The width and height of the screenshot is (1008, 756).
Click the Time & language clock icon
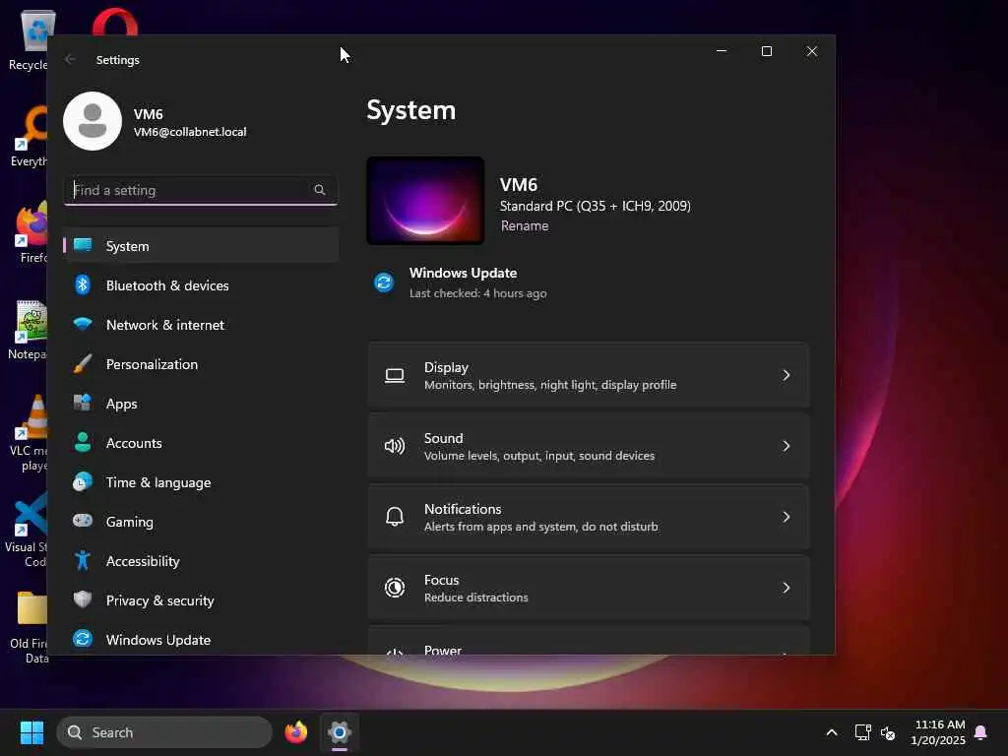[x=83, y=481]
